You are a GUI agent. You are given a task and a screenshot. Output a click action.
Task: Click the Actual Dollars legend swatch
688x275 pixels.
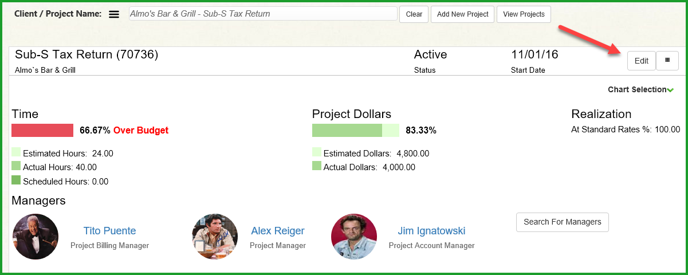coord(317,166)
